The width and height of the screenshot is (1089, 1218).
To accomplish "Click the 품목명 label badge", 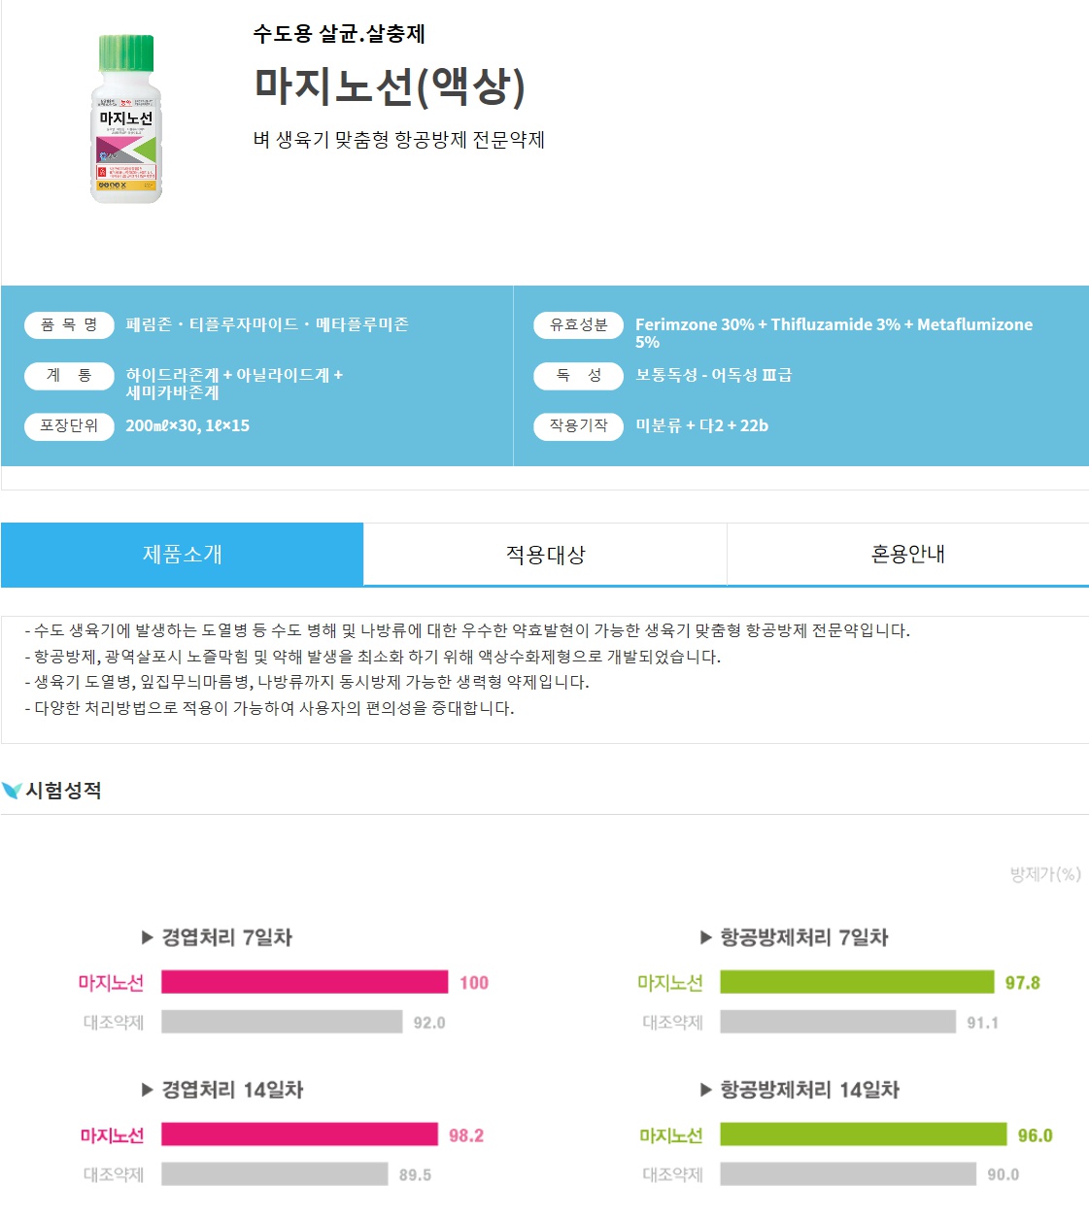I will [69, 324].
